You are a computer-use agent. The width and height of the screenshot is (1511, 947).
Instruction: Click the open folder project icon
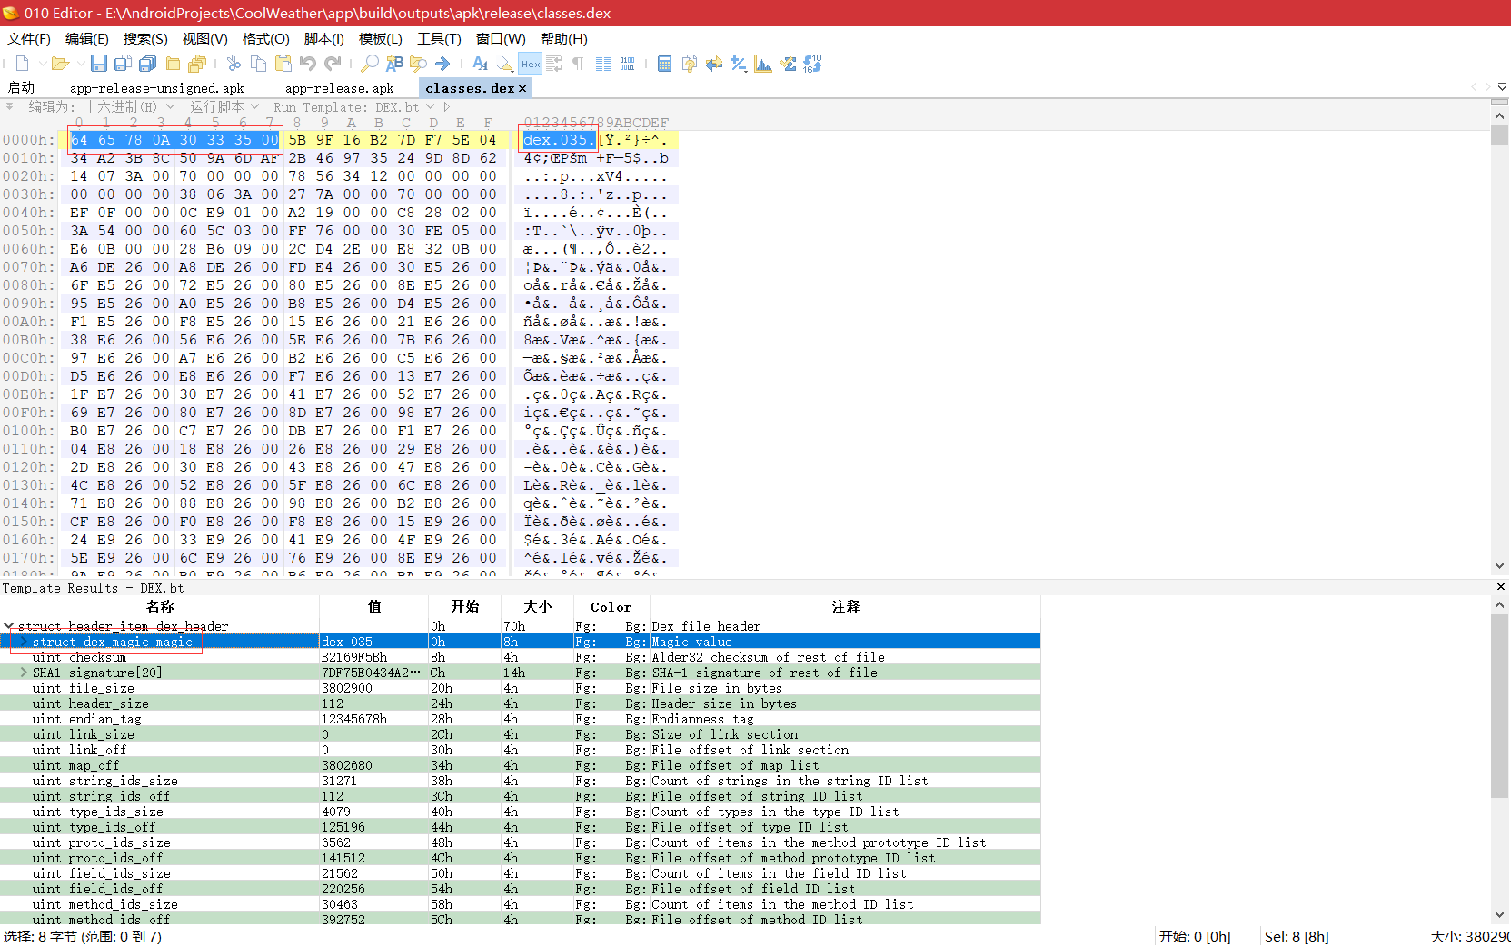point(173,64)
